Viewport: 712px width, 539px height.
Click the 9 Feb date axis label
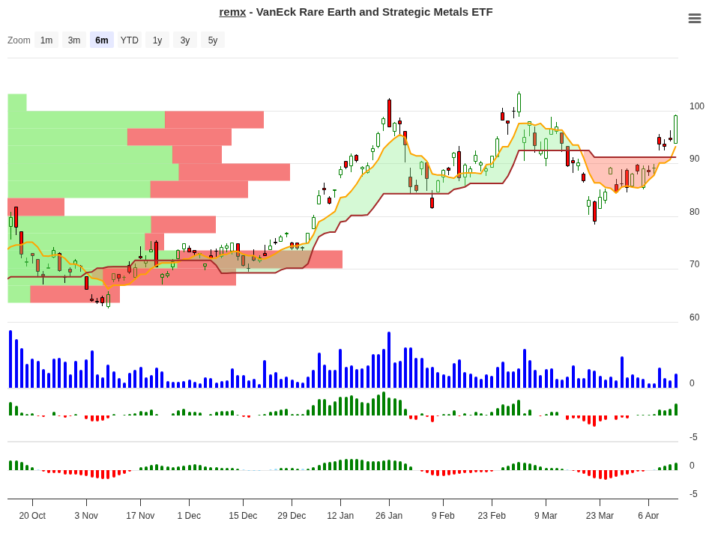coord(443,515)
